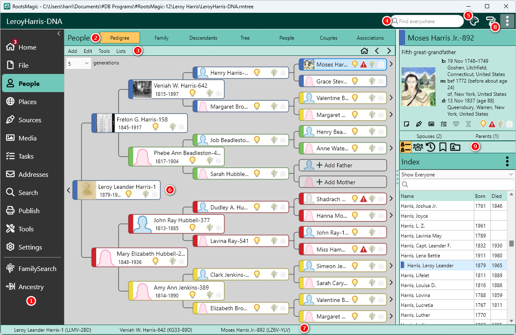Switch to History side panel icon

point(430,147)
